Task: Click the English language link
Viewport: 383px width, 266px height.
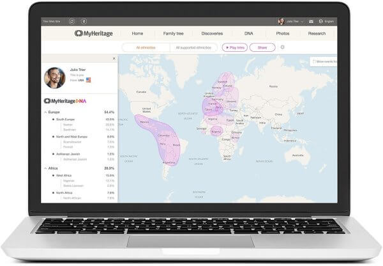Action: click(329, 22)
